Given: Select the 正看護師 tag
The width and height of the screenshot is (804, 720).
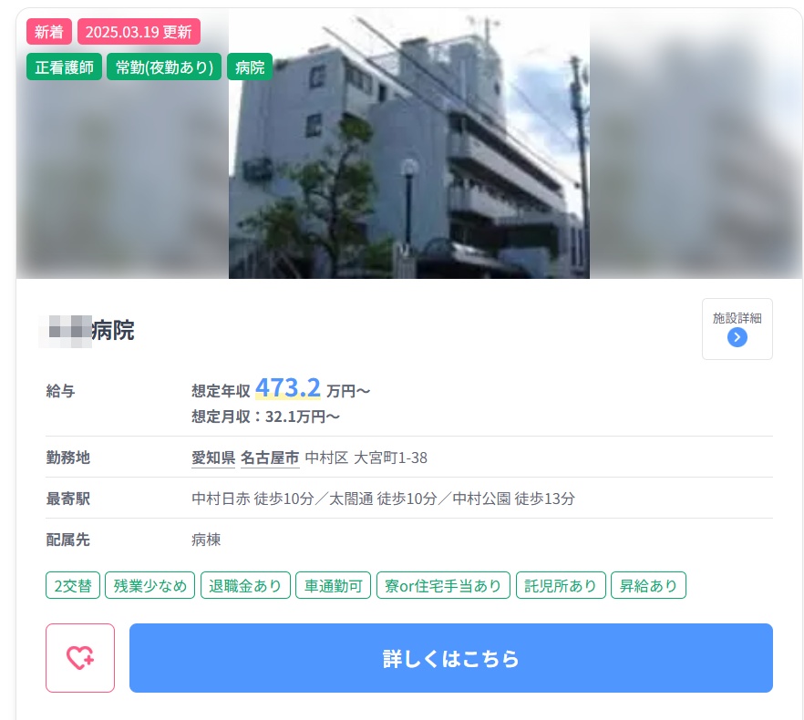Looking at the screenshot, I should 64,67.
